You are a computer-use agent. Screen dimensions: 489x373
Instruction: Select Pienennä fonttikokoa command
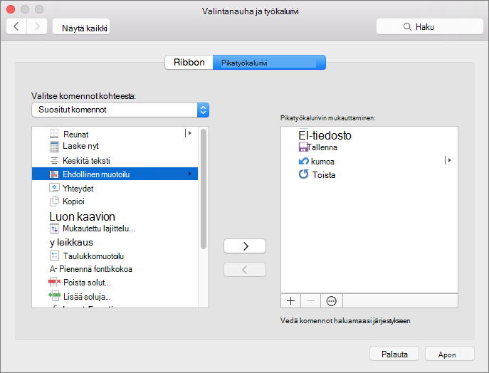(115, 269)
